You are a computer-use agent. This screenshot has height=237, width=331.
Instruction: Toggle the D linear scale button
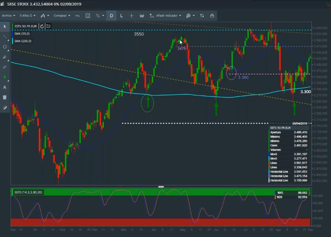click(x=112, y=16)
